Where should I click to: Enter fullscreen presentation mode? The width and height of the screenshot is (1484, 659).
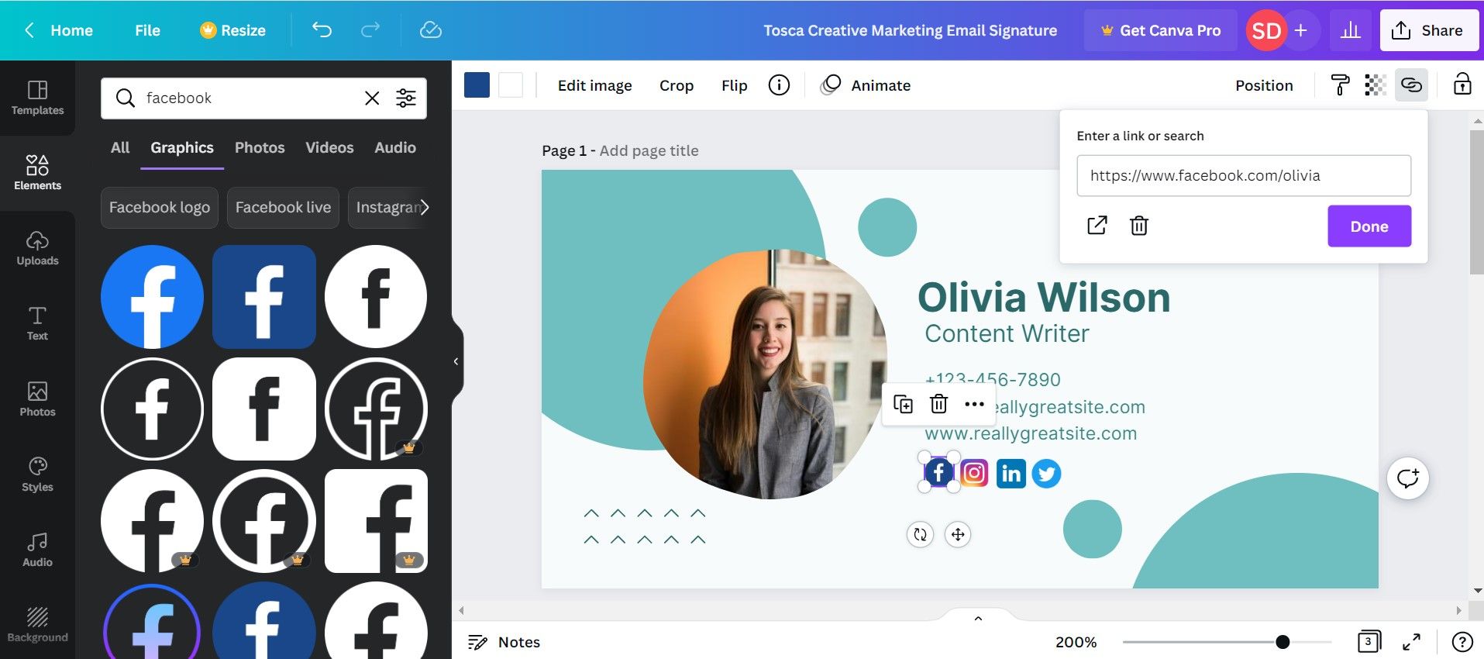click(1411, 642)
